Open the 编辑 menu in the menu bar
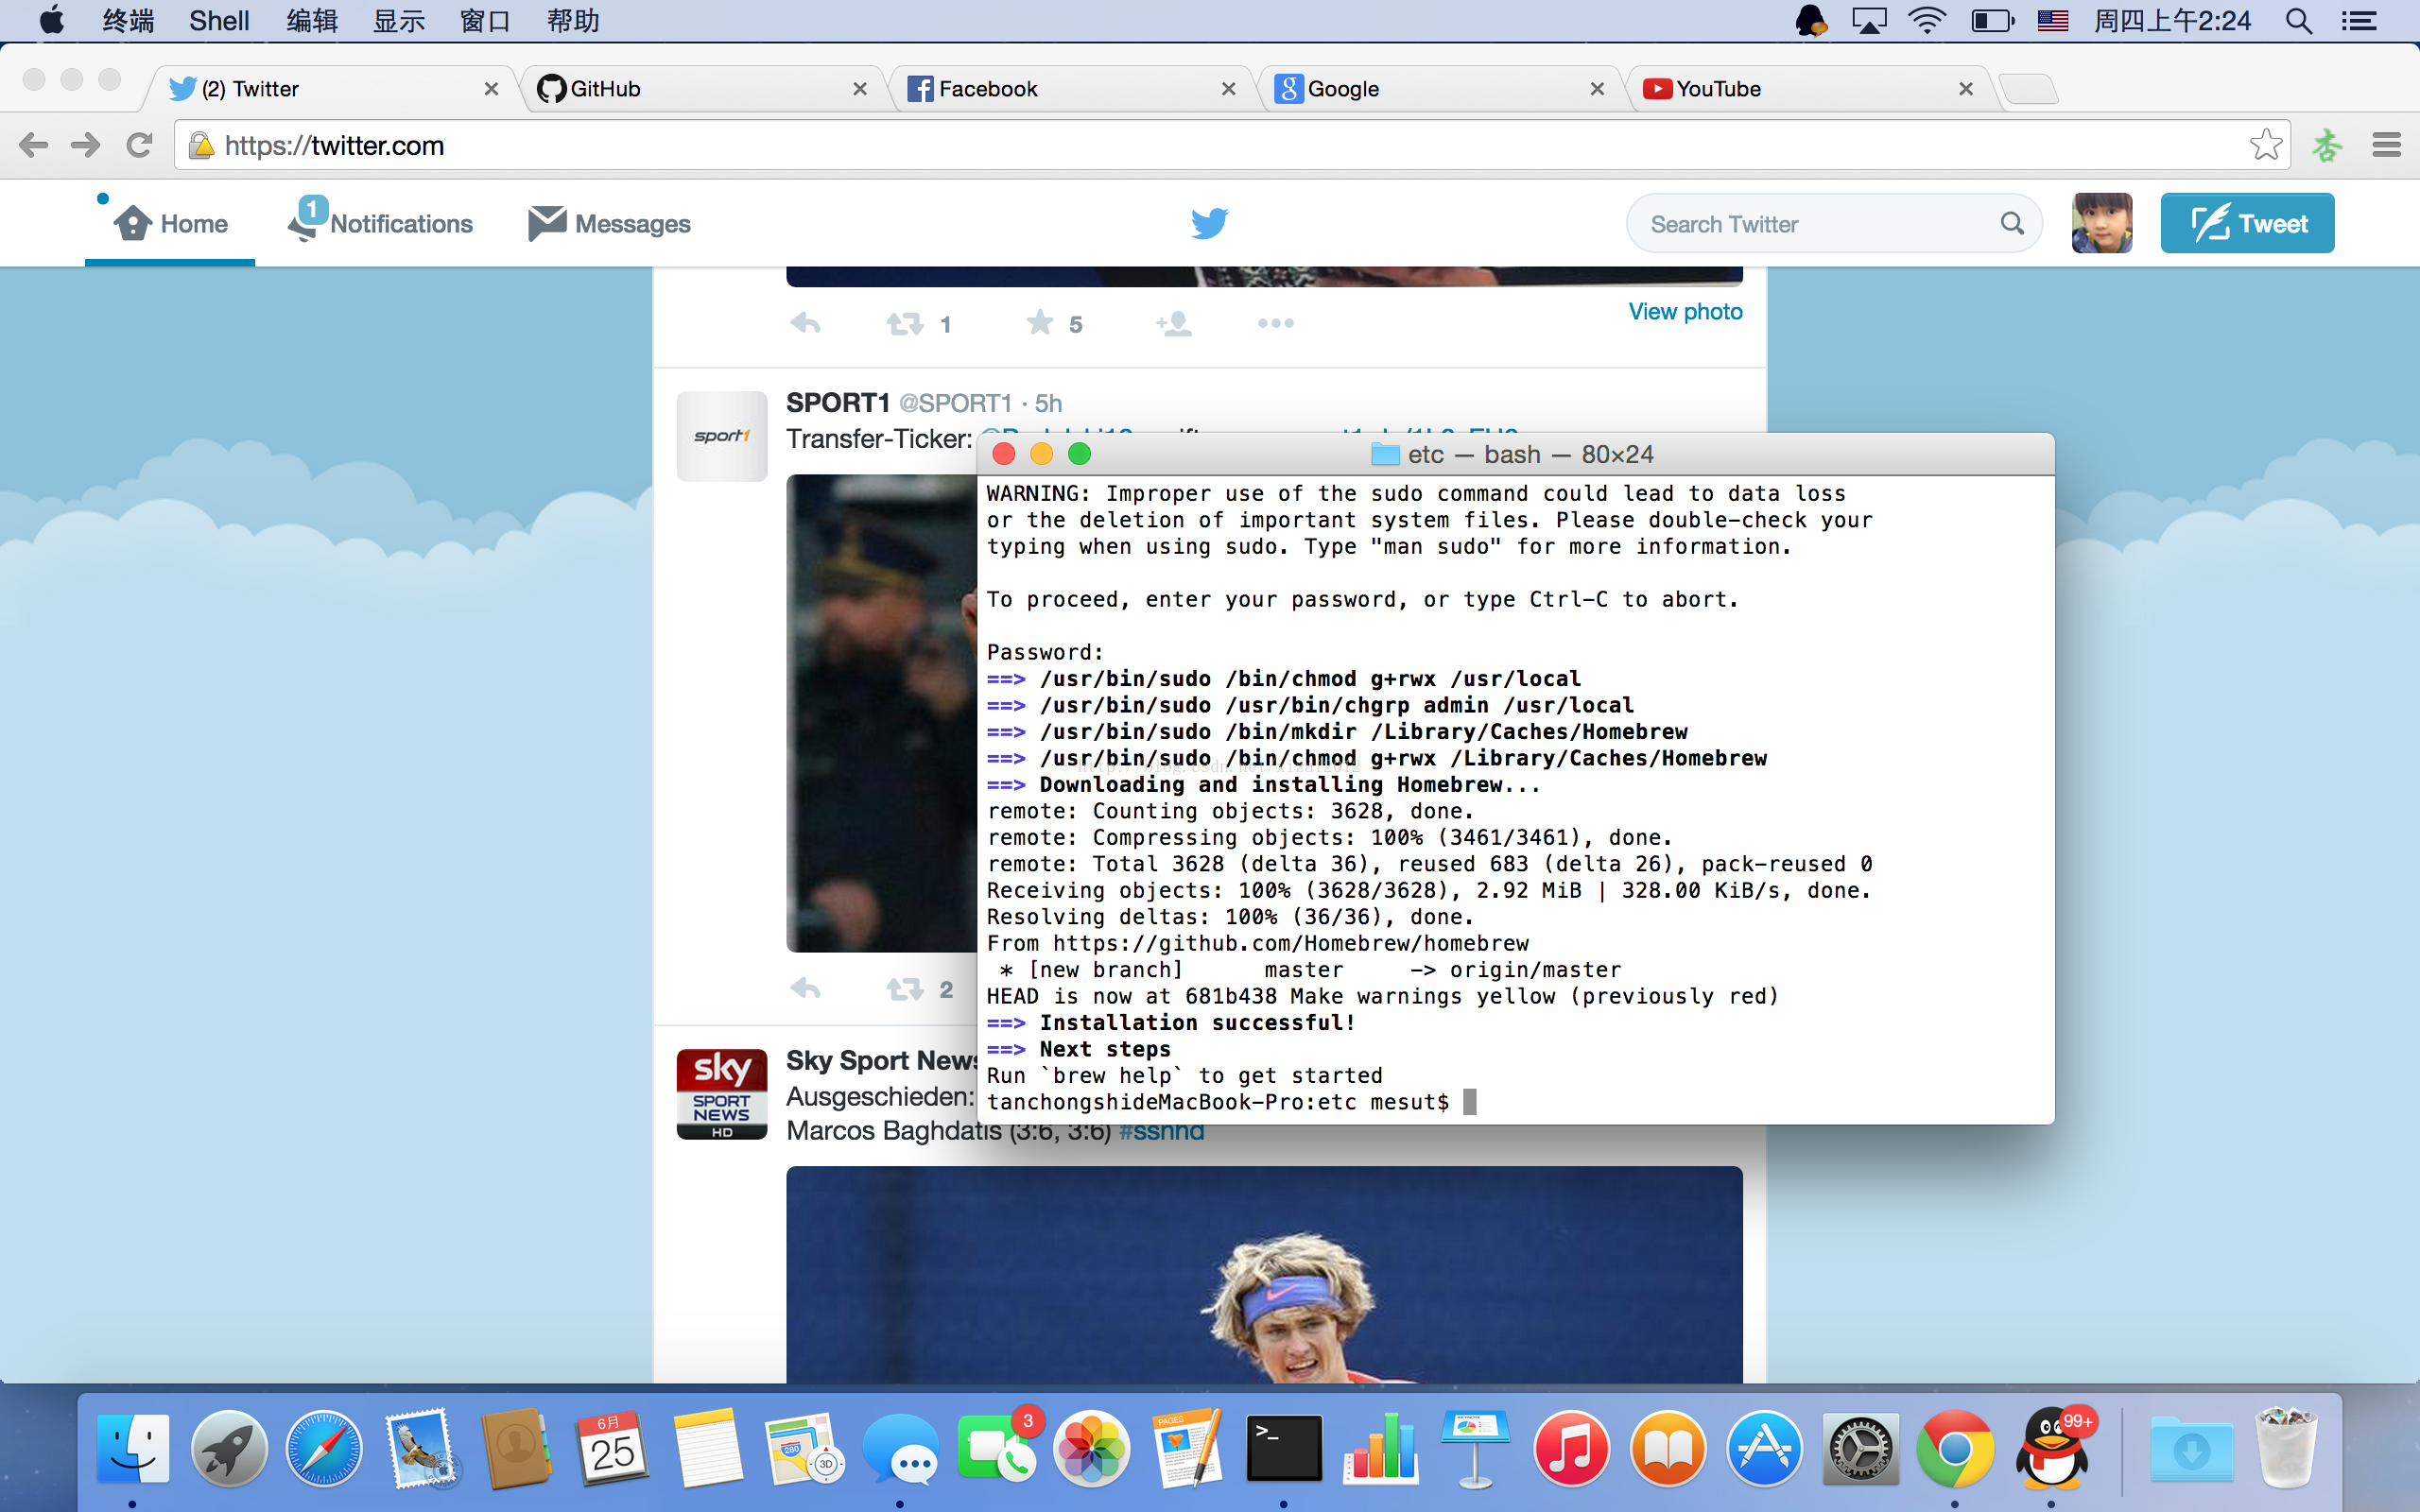This screenshot has width=2420, height=1512. pyautogui.click(x=312, y=21)
